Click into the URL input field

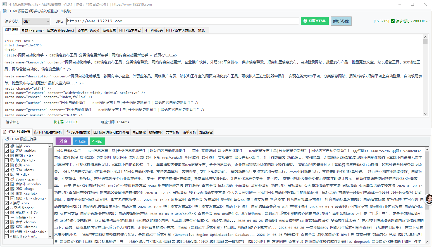click(x=182, y=21)
